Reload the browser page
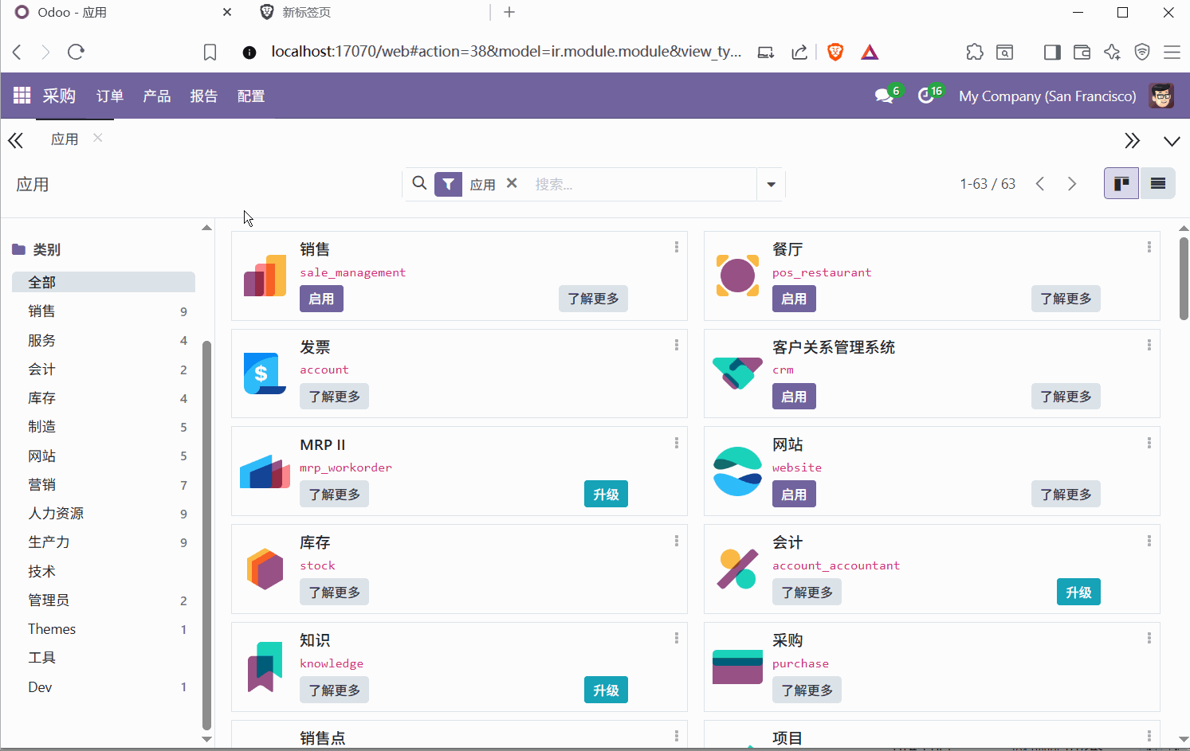 pyautogui.click(x=77, y=52)
